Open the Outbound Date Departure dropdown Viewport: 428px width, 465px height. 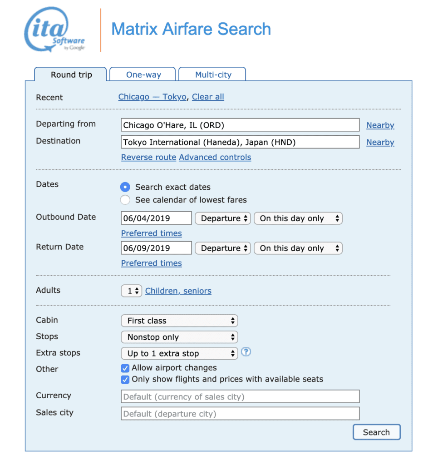tap(223, 218)
